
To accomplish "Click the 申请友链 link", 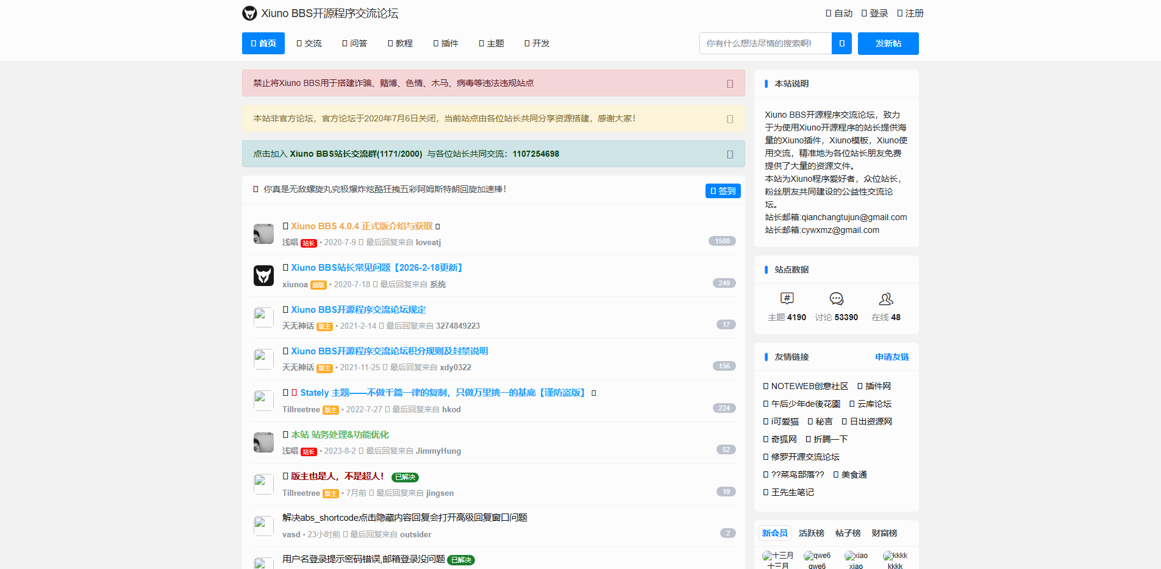I will click(x=891, y=357).
